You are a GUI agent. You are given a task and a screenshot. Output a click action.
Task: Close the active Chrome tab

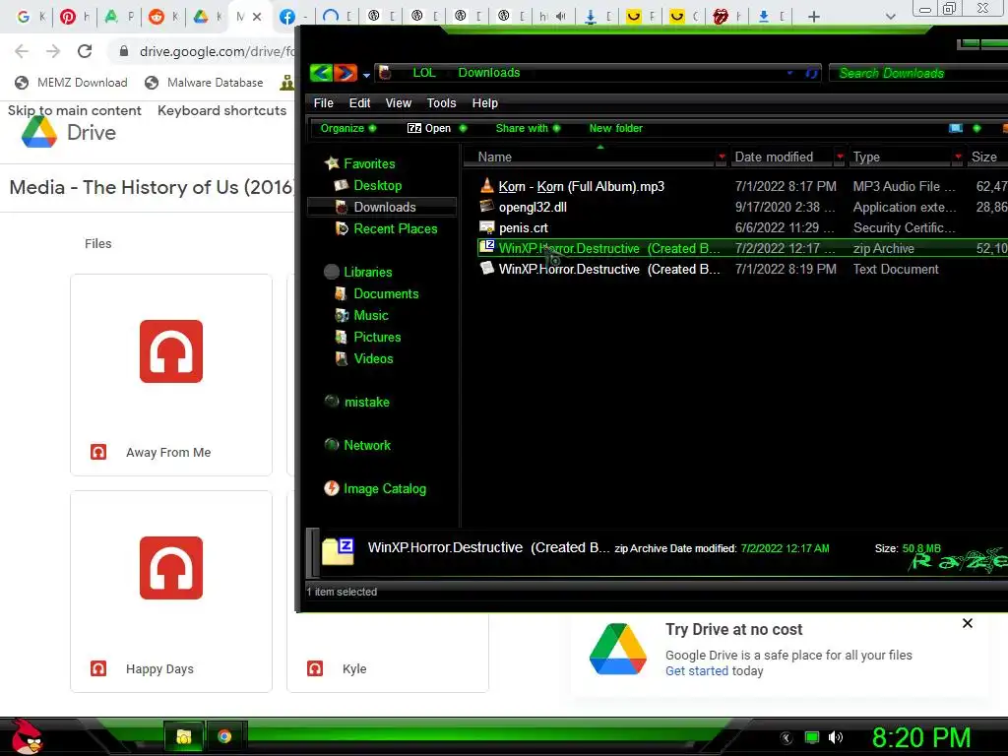coord(257,17)
